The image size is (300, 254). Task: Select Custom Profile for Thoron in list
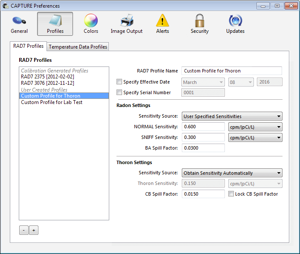click(64, 96)
